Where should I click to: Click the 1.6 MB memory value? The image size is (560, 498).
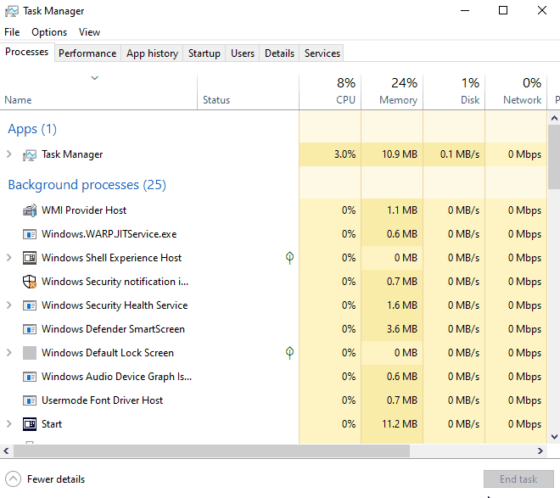click(x=402, y=305)
